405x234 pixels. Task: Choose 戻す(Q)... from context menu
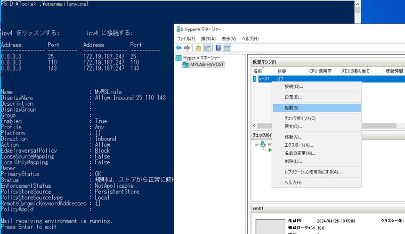pyautogui.click(x=317, y=126)
